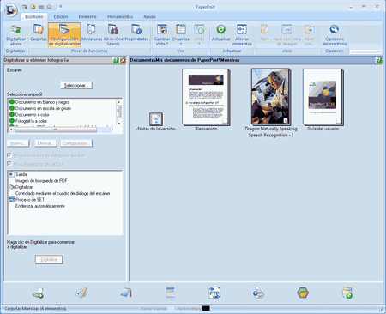Switch to the Edición tab
The height and width of the screenshot is (314, 386).
[61, 16]
